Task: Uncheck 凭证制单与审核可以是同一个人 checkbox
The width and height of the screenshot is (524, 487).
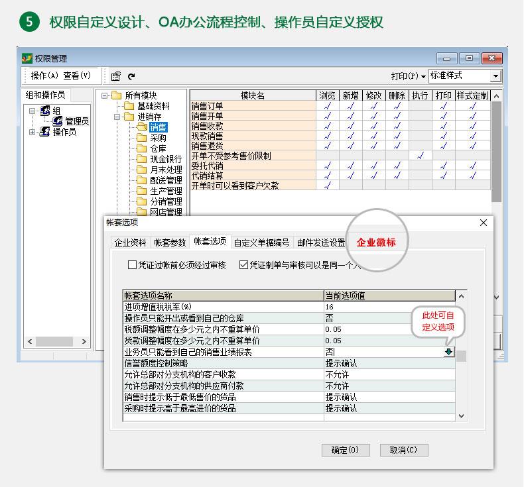Action: coord(243,265)
